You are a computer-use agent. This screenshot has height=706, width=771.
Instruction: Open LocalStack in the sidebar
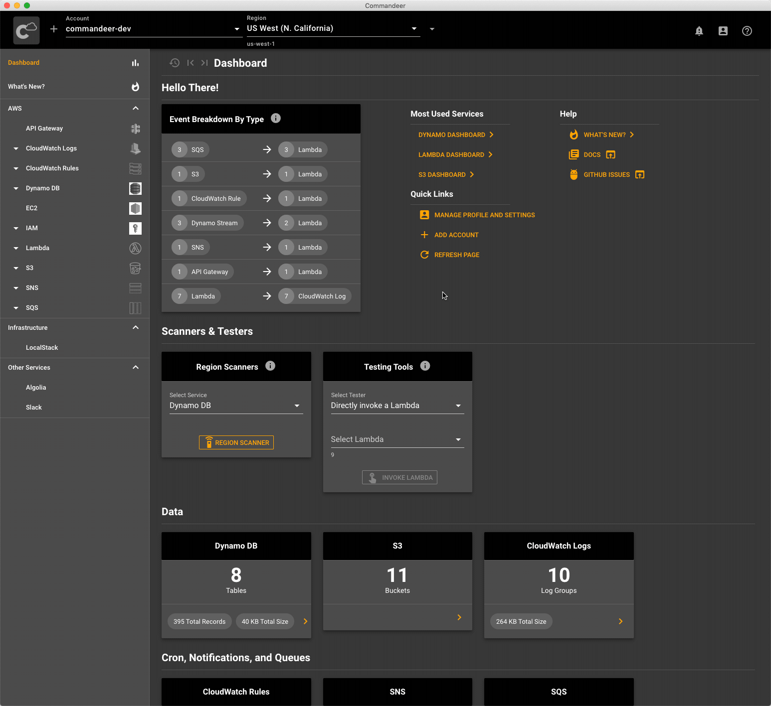pos(42,348)
